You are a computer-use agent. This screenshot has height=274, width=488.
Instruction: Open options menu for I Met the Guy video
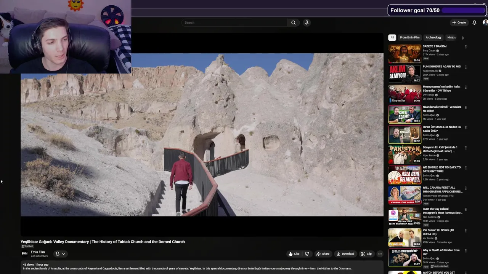pyautogui.click(x=466, y=209)
